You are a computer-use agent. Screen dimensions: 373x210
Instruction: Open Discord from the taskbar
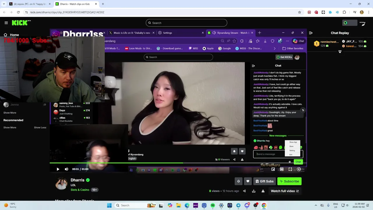(247, 205)
